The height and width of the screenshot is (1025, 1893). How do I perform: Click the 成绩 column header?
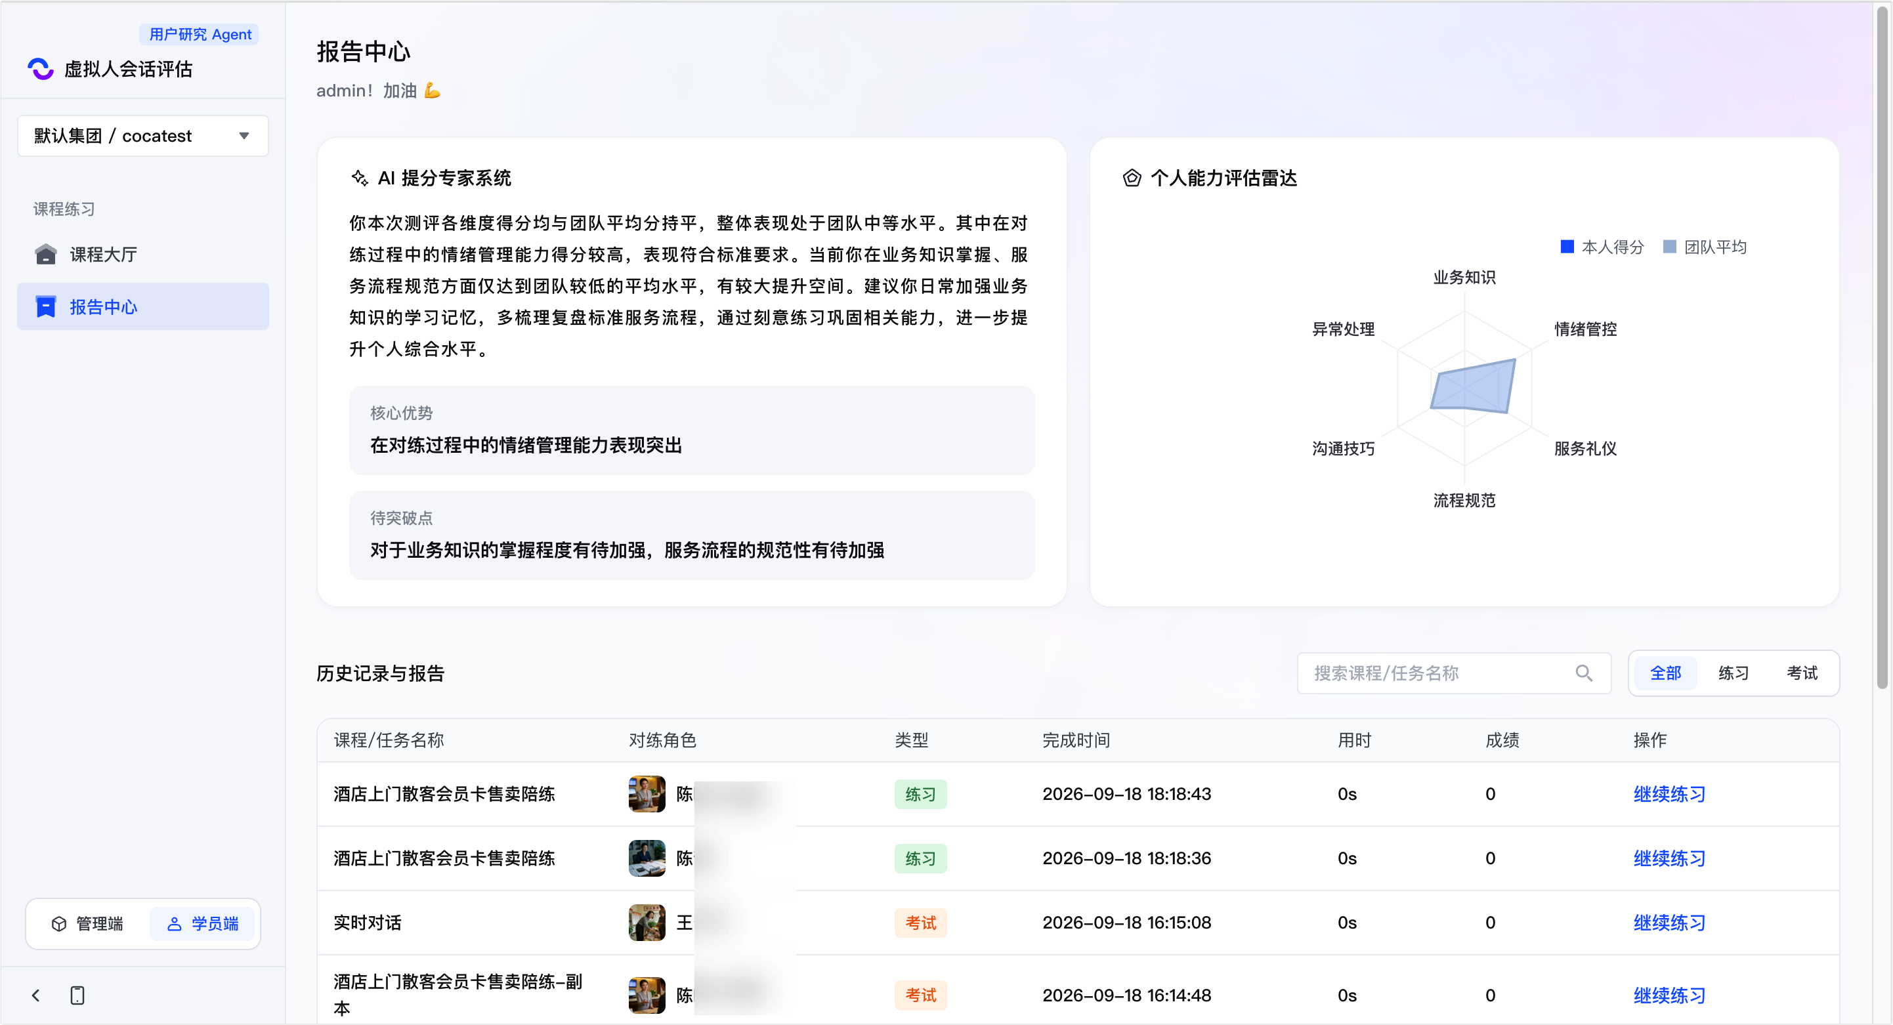tap(1502, 740)
